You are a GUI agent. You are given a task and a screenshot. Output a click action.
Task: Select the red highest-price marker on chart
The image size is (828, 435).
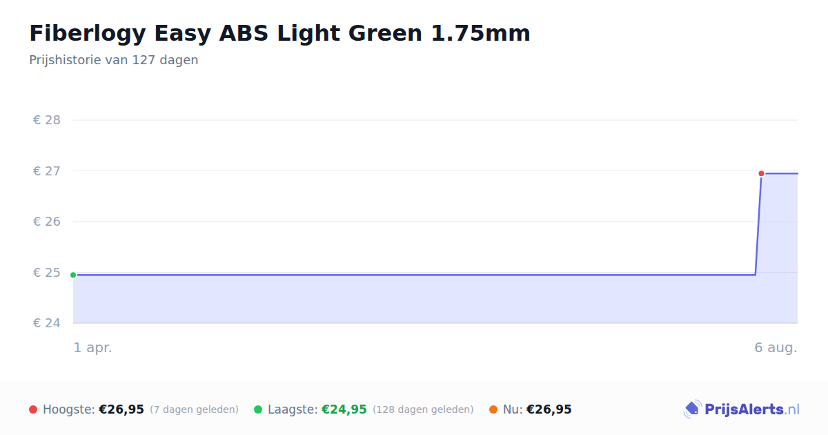(x=761, y=173)
